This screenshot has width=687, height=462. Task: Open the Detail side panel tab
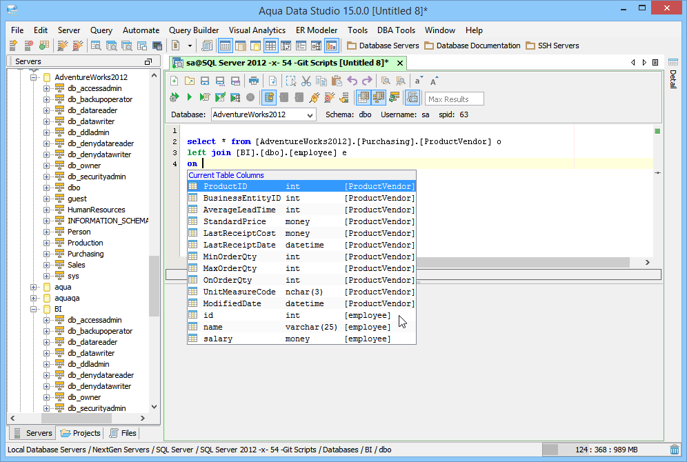(x=673, y=74)
